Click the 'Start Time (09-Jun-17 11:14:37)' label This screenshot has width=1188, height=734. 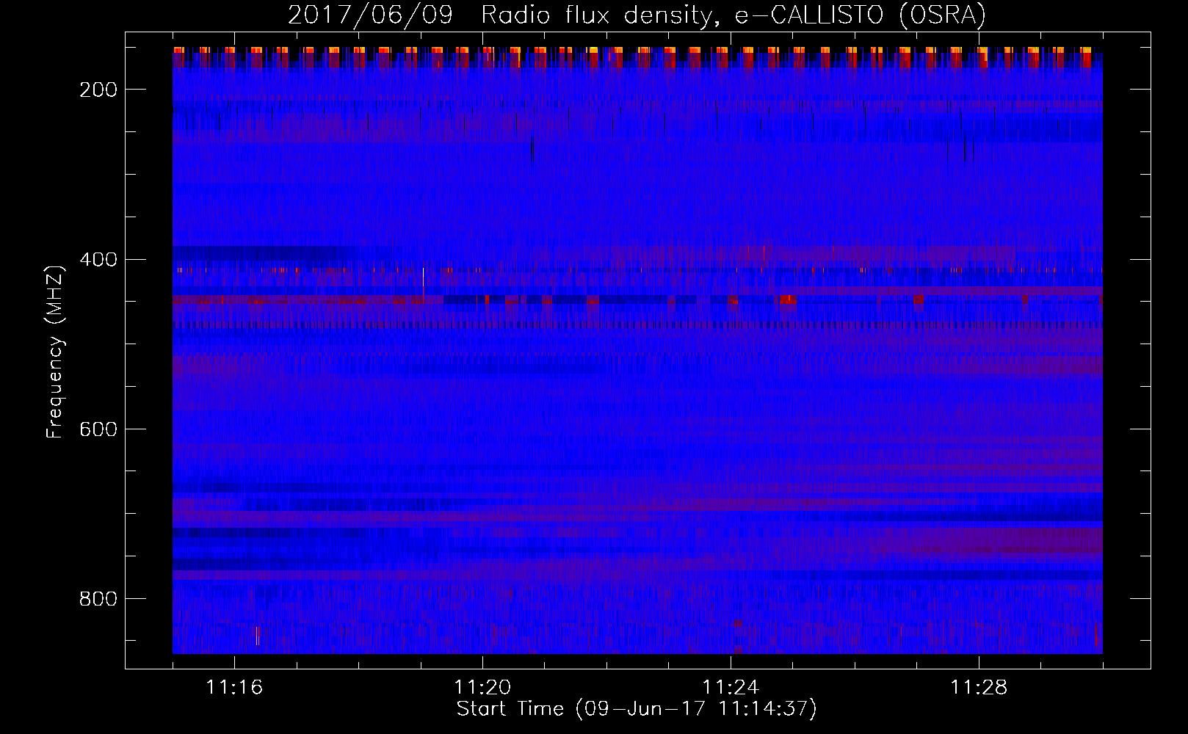pos(637,709)
